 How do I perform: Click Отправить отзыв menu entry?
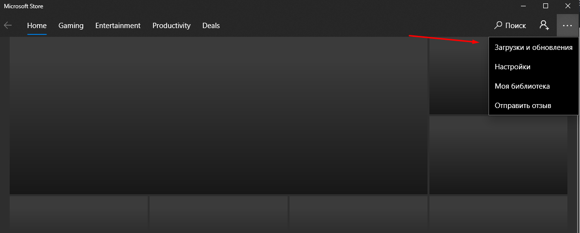pyautogui.click(x=523, y=106)
